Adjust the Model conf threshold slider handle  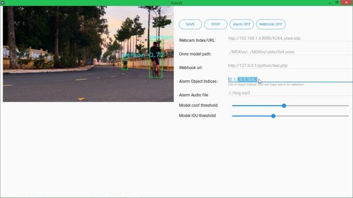coord(284,106)
